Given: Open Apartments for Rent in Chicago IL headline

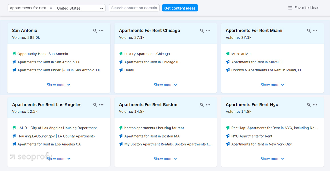Looking at the screenshot, I should click(x=152, y=62).
